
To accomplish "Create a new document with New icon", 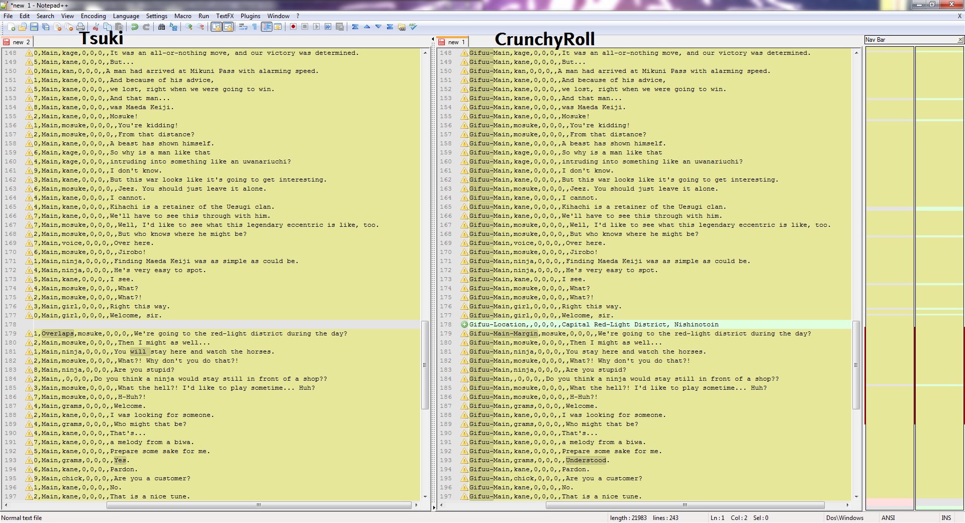I will 11,27.
